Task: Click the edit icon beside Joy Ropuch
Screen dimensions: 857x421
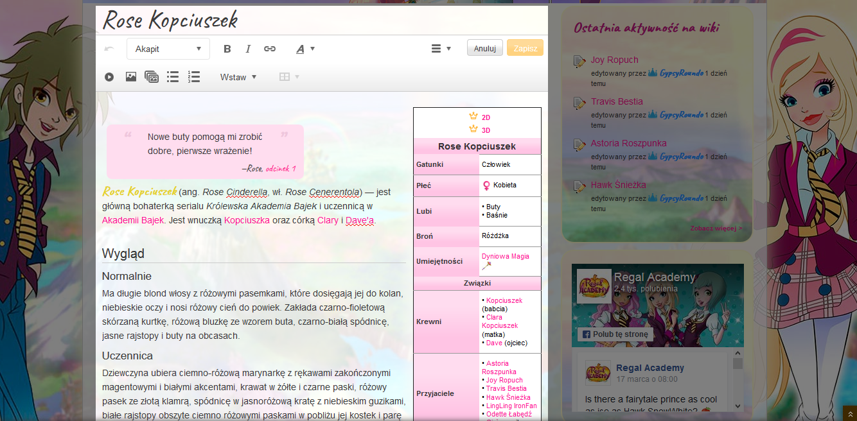Action: tap(579, 62)
